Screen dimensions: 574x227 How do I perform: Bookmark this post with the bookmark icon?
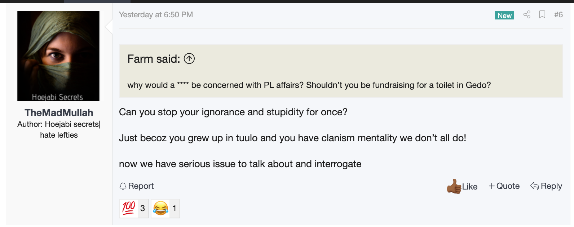tap(542, 14)
